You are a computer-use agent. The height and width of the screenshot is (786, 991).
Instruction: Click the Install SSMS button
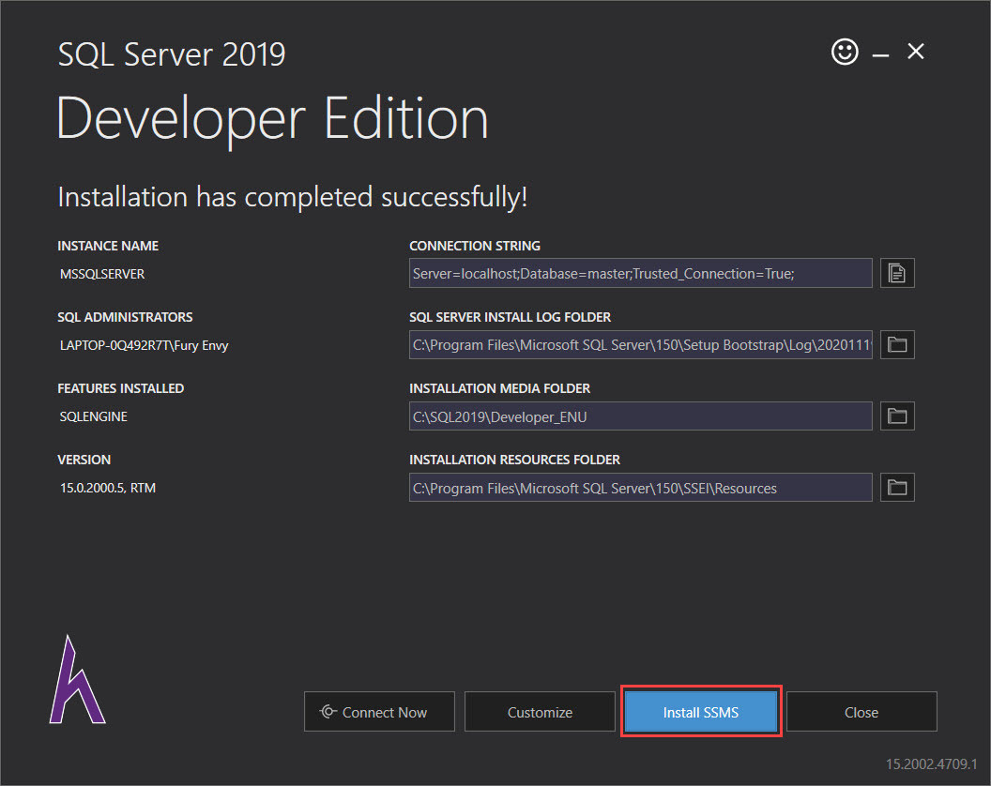click(x=701, y=712)
